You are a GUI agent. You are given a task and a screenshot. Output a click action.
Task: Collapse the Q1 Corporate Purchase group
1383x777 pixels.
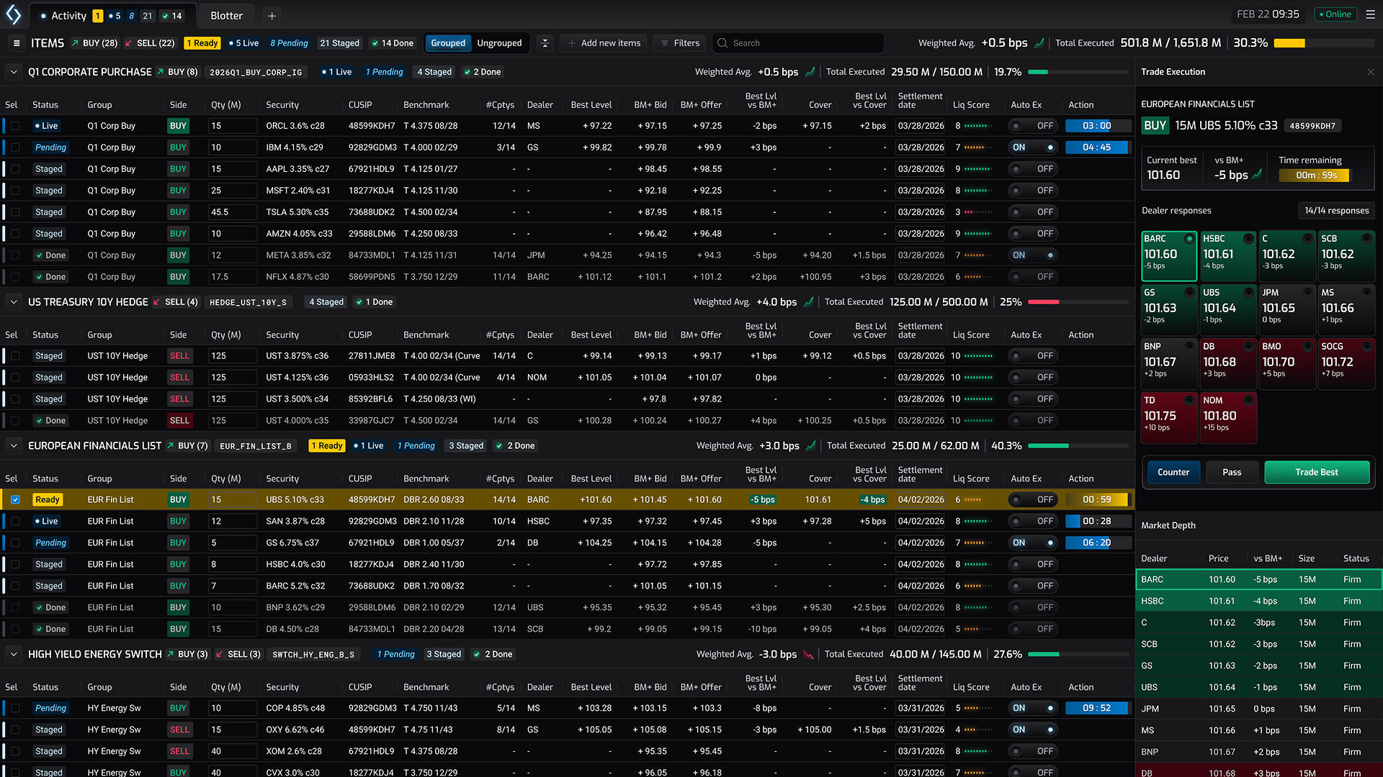(x=13, y=72)
